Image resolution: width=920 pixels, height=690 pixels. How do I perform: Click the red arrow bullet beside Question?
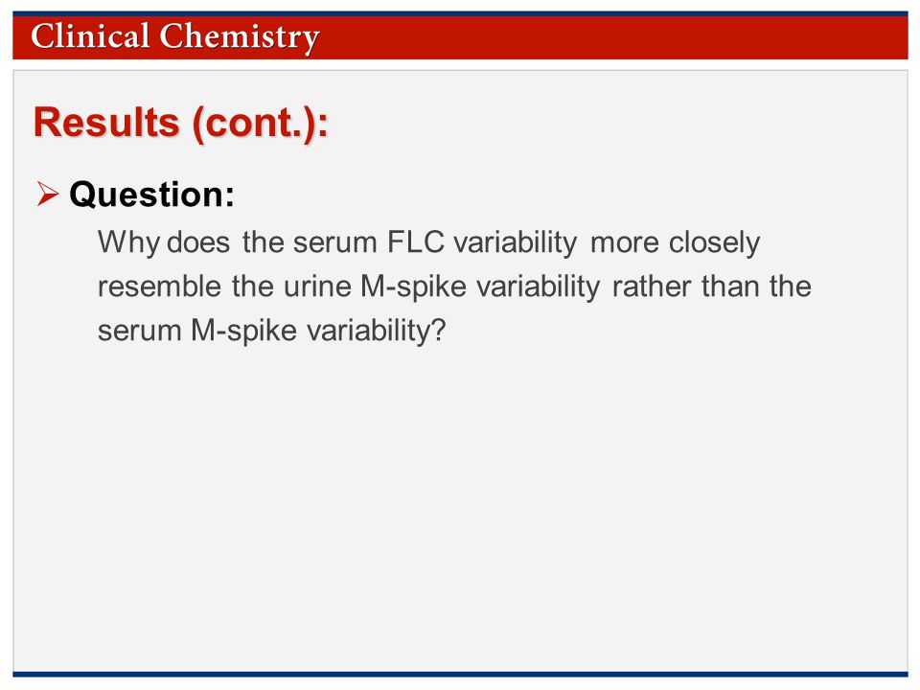(x=48, y=194)
